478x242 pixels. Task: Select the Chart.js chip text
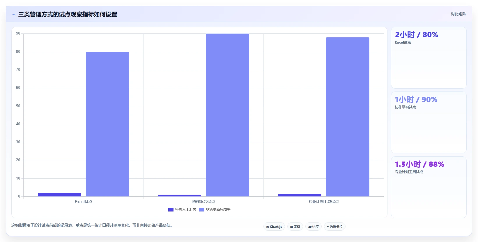[x=276, y=227]
